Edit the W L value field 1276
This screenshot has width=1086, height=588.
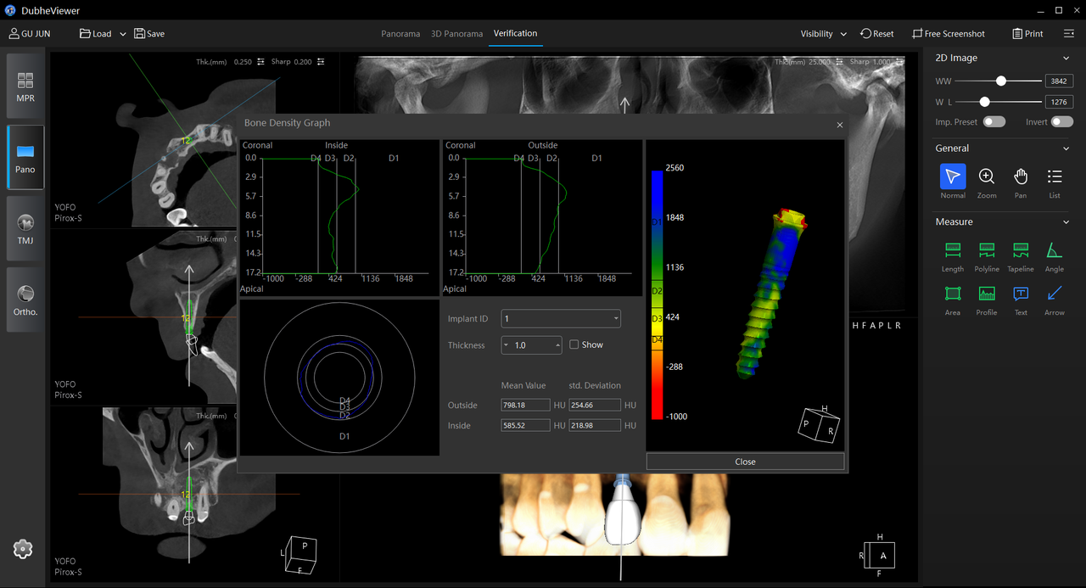click(x=1059, y=102)
